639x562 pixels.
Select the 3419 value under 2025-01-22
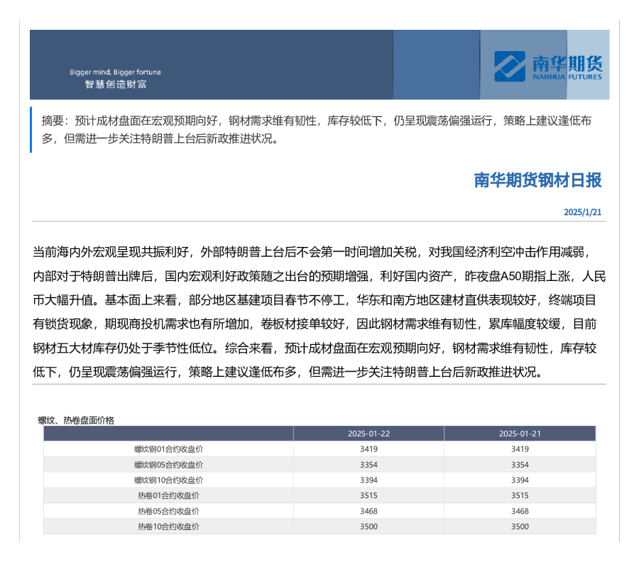pos(368,449)
